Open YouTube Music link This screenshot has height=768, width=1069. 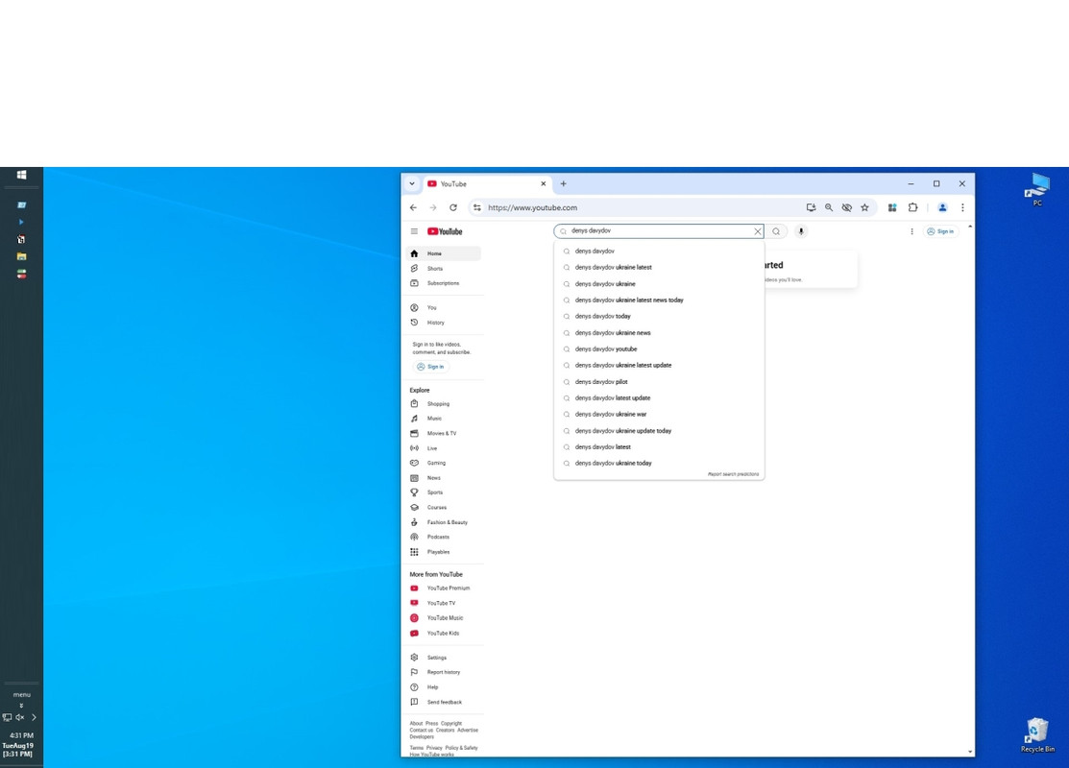[x=444, y=618]
